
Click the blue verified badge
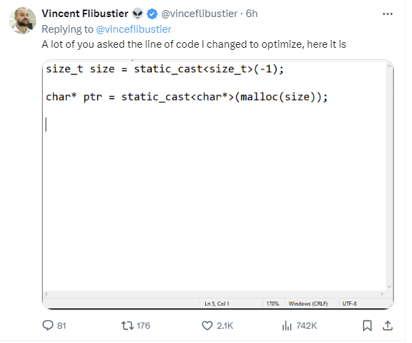[151, 14]
